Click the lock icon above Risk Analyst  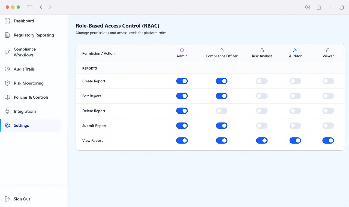[x=262, y=50]
